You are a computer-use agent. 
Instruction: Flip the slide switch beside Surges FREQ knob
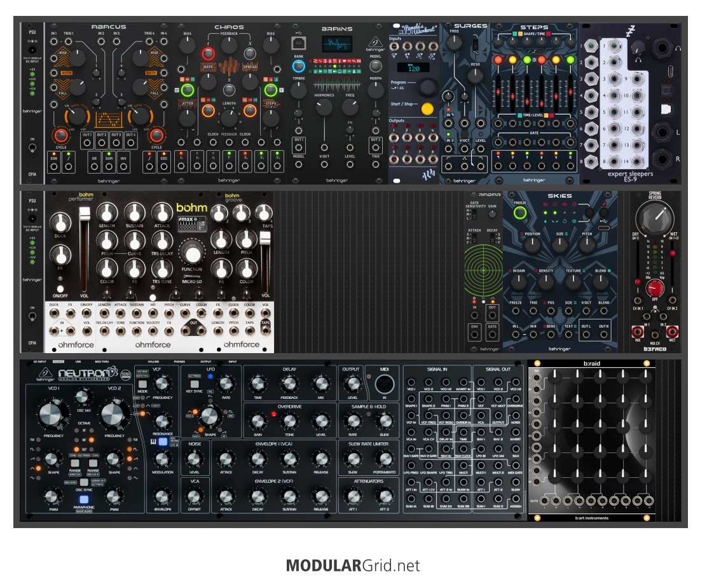(474, 45)
